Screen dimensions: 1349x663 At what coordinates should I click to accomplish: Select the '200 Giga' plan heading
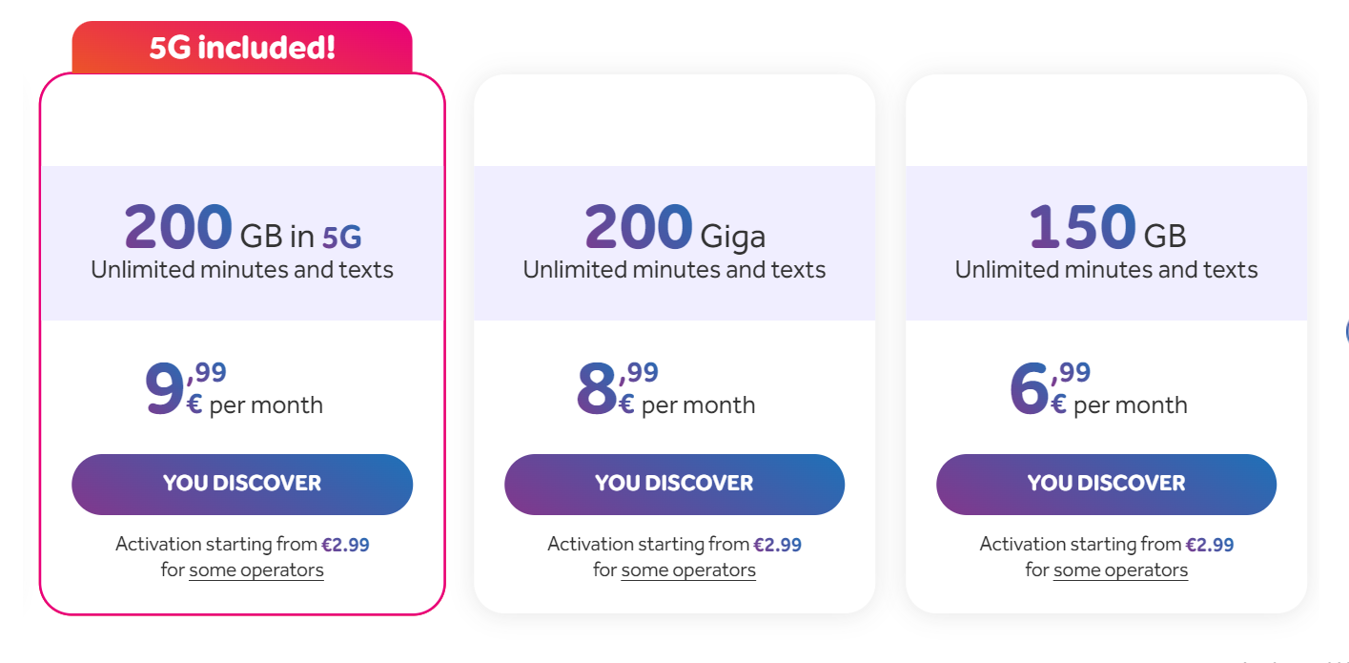click(675, 227)
